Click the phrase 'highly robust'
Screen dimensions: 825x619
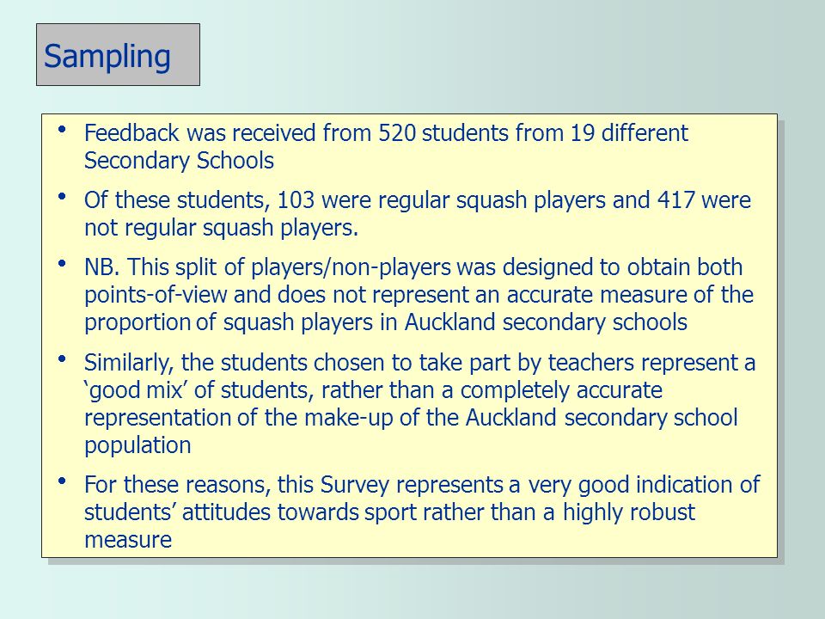pos(629,512)
